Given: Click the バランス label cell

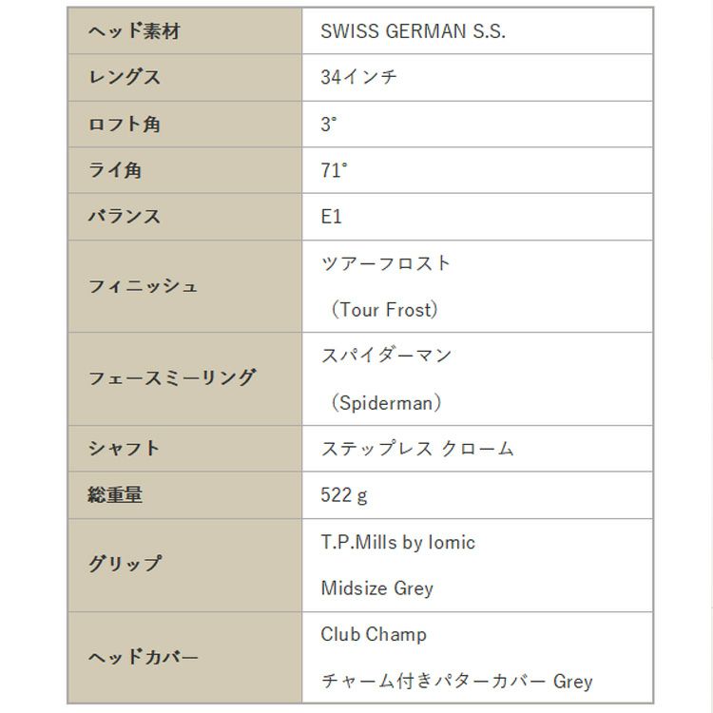Looking at the screenshot, I should pos(125,217).
